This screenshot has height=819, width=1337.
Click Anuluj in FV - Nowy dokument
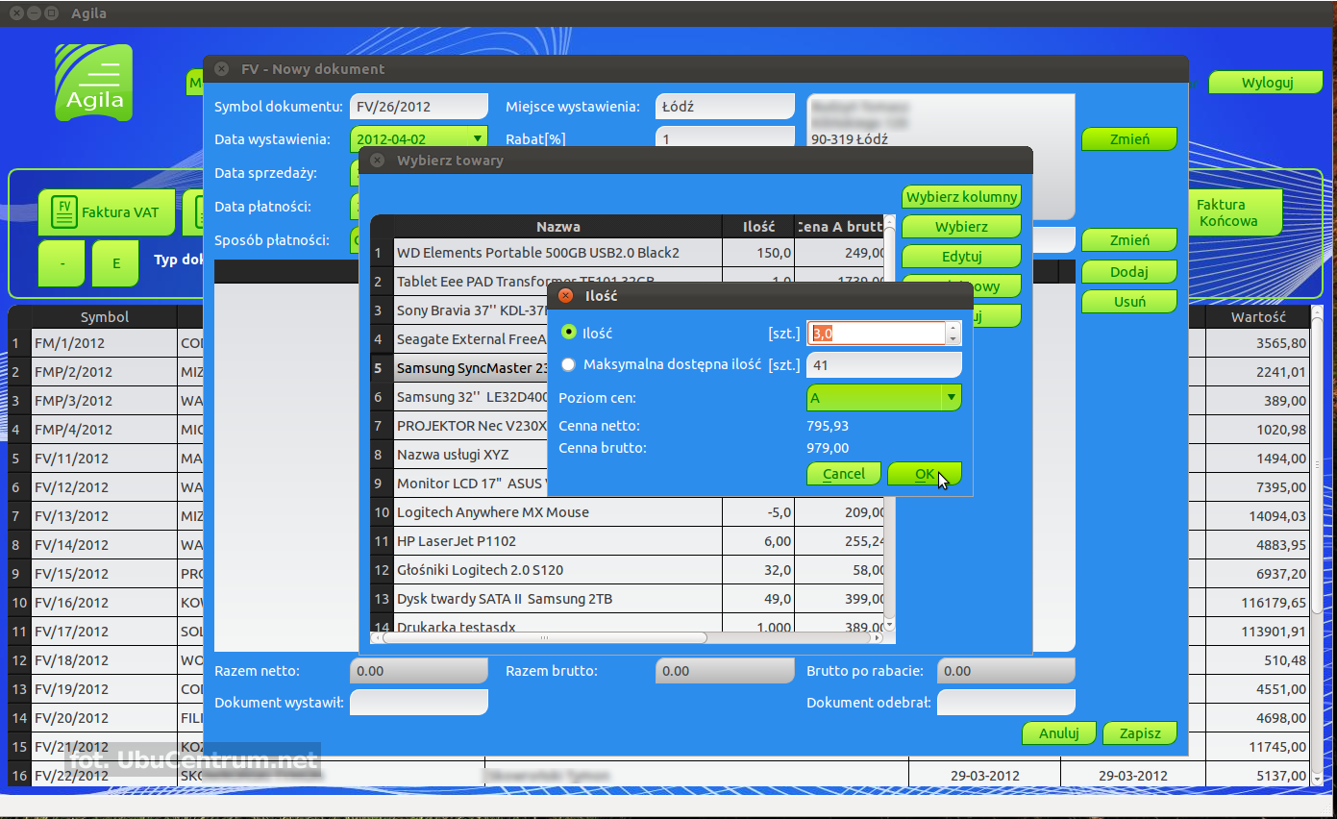[x=1059, y=733]
